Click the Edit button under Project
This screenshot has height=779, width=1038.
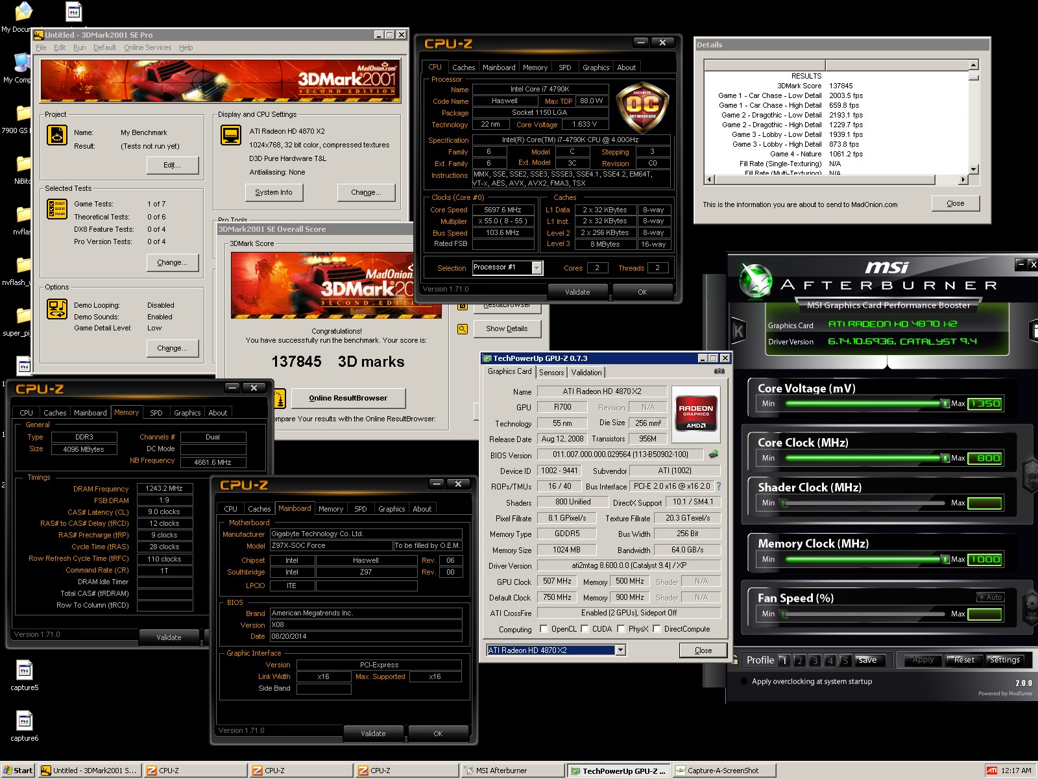pyautogui.click(x=172, y=165)
